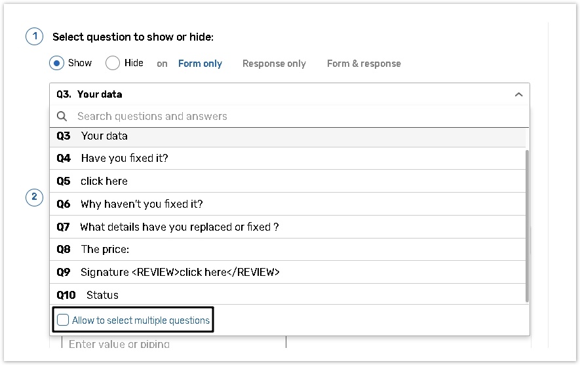Select the Show radio button
Screen dimensions: 580x365
point(57,63)
